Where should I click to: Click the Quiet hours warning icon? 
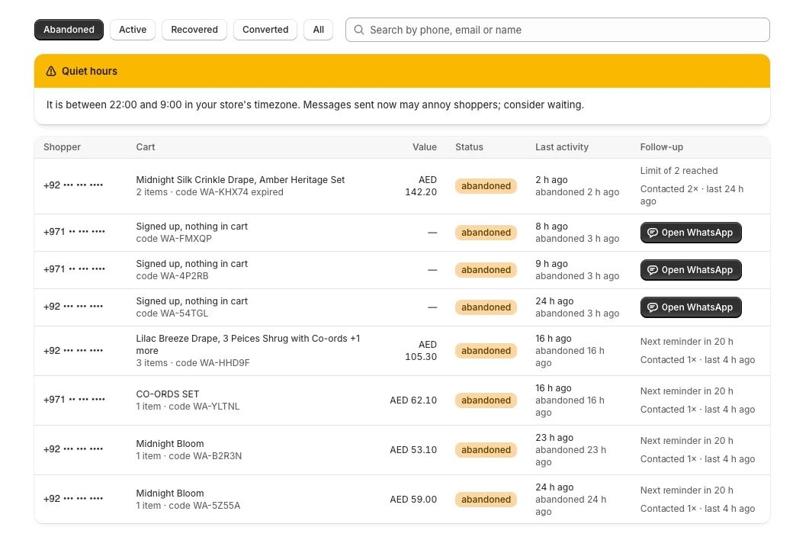(51, 72)
